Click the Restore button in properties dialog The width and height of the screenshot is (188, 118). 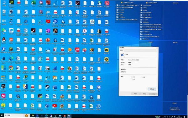[x=152, y=89]
